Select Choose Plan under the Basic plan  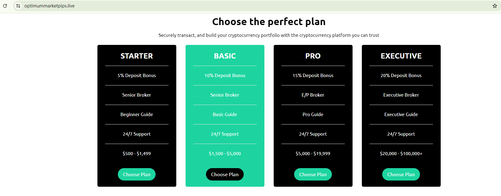225,174
